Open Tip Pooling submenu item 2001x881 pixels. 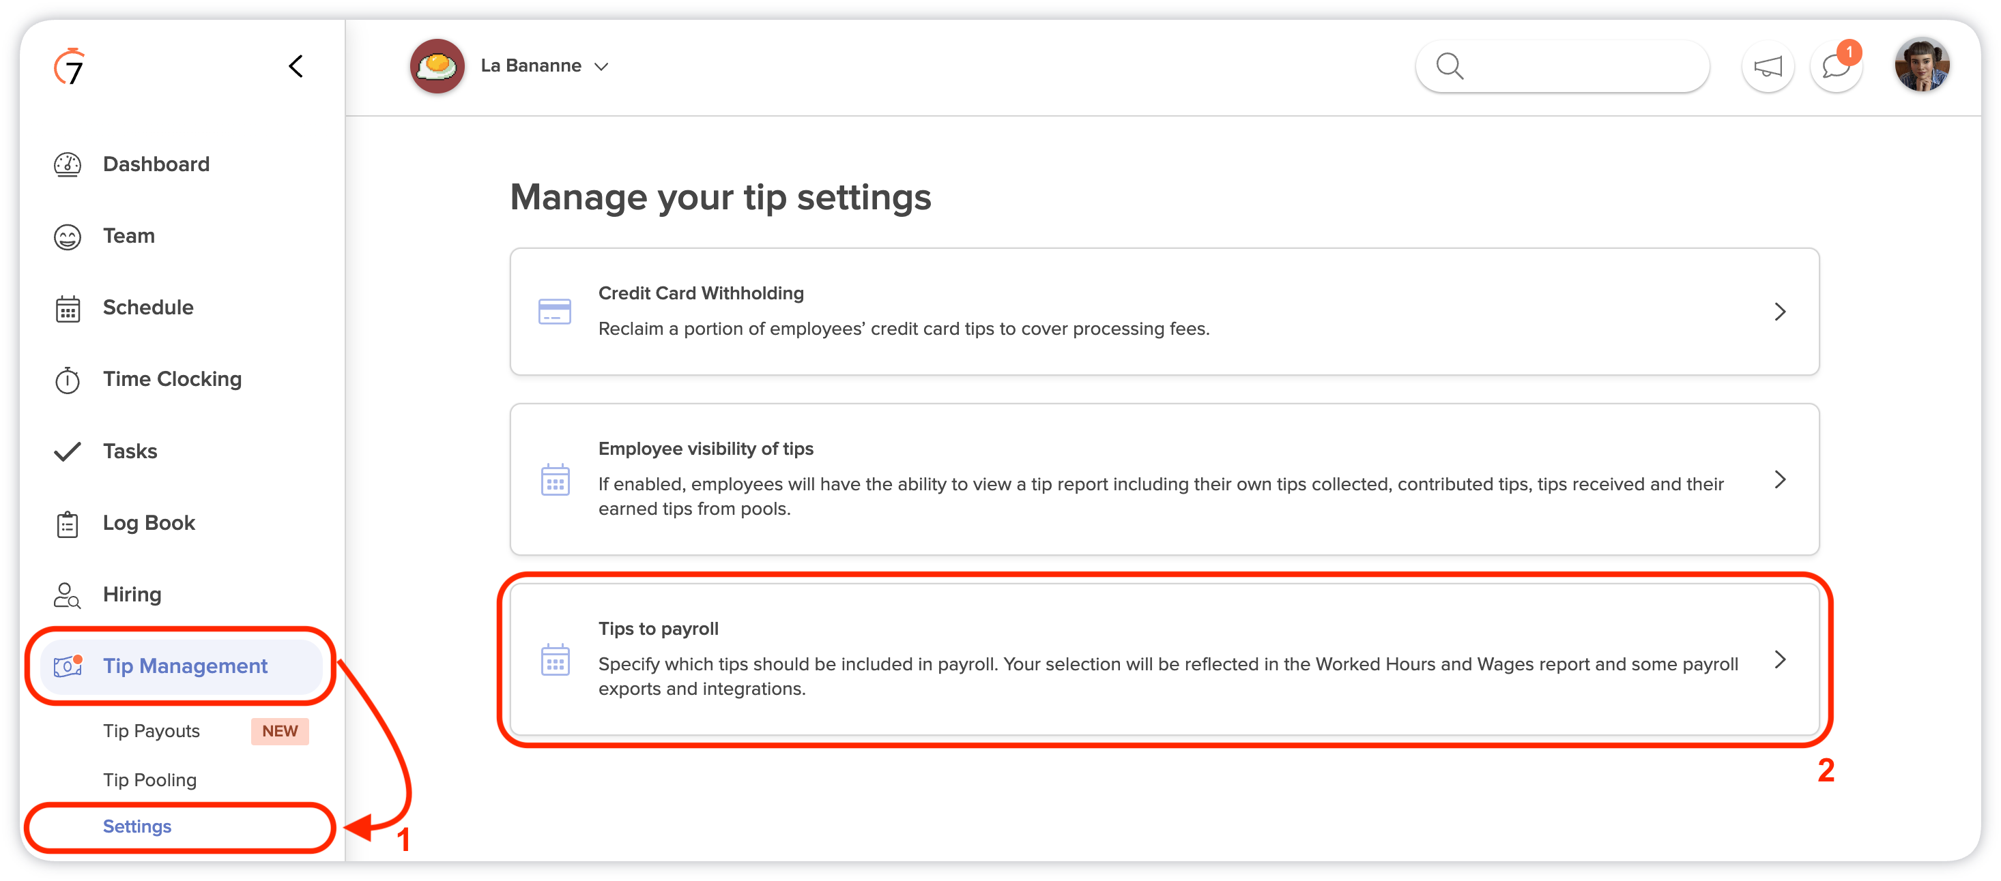150,780
